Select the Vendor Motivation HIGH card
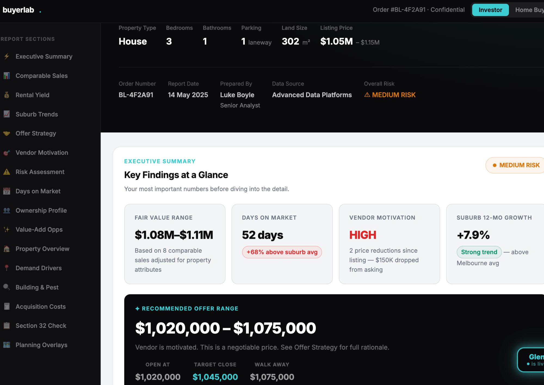The image size is (544, 385). click(x=389, y=244)
